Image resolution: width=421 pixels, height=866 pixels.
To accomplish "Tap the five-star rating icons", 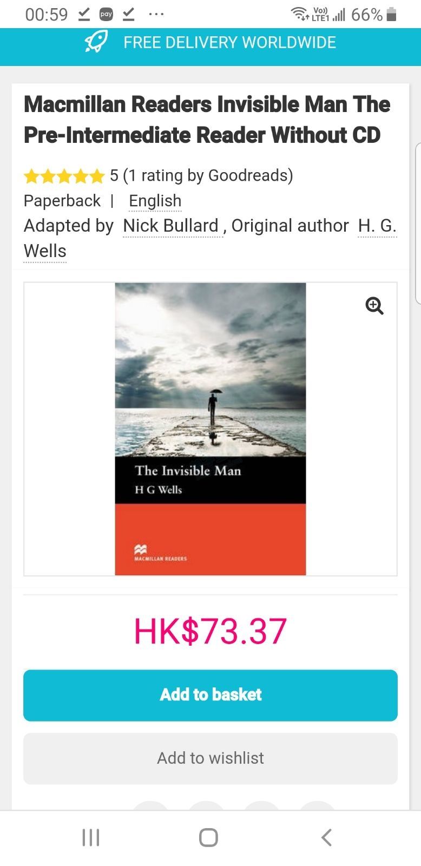I will [64, 176].
